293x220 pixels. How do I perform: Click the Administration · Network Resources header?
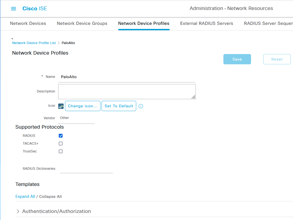click(231, 8)
